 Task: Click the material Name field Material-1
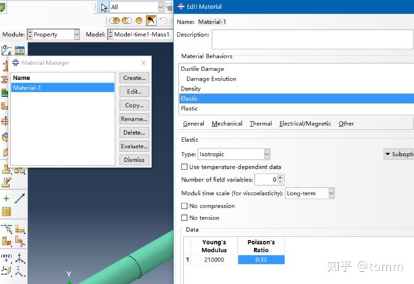[x=212, y=22]
